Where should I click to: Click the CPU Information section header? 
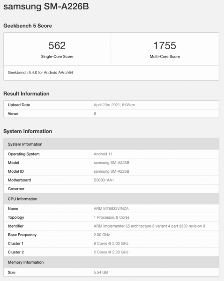tap(111, 199)
